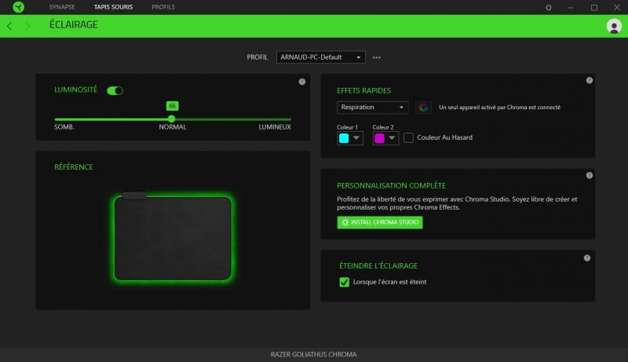
Task: Close the Razer Synapse window
Action: (617, 7)
